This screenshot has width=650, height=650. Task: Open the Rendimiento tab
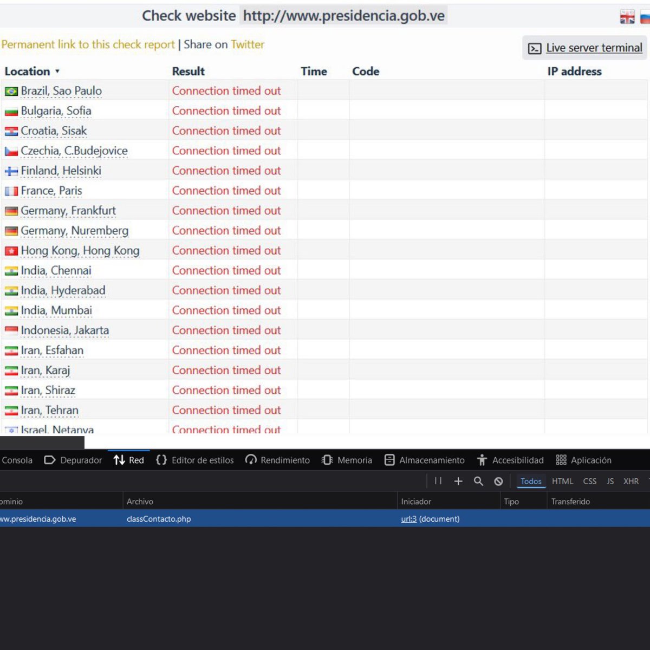tap(277, 460)
